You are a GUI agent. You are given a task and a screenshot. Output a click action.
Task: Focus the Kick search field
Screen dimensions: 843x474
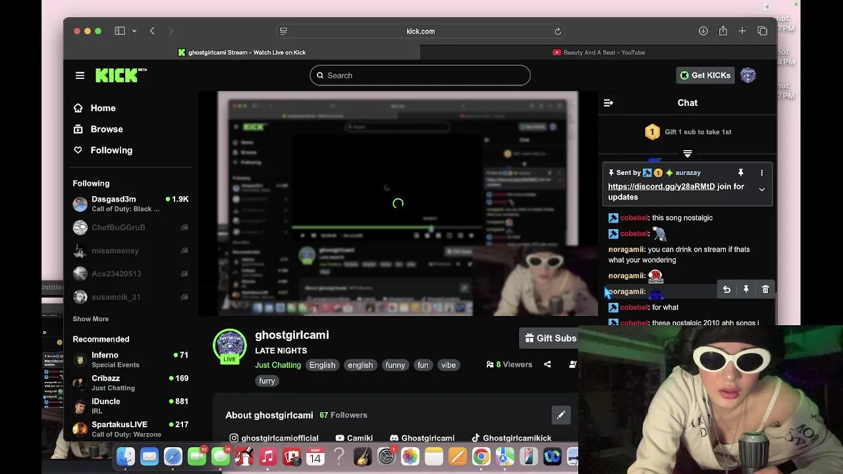pyautogui.click(x=420, y=75)
